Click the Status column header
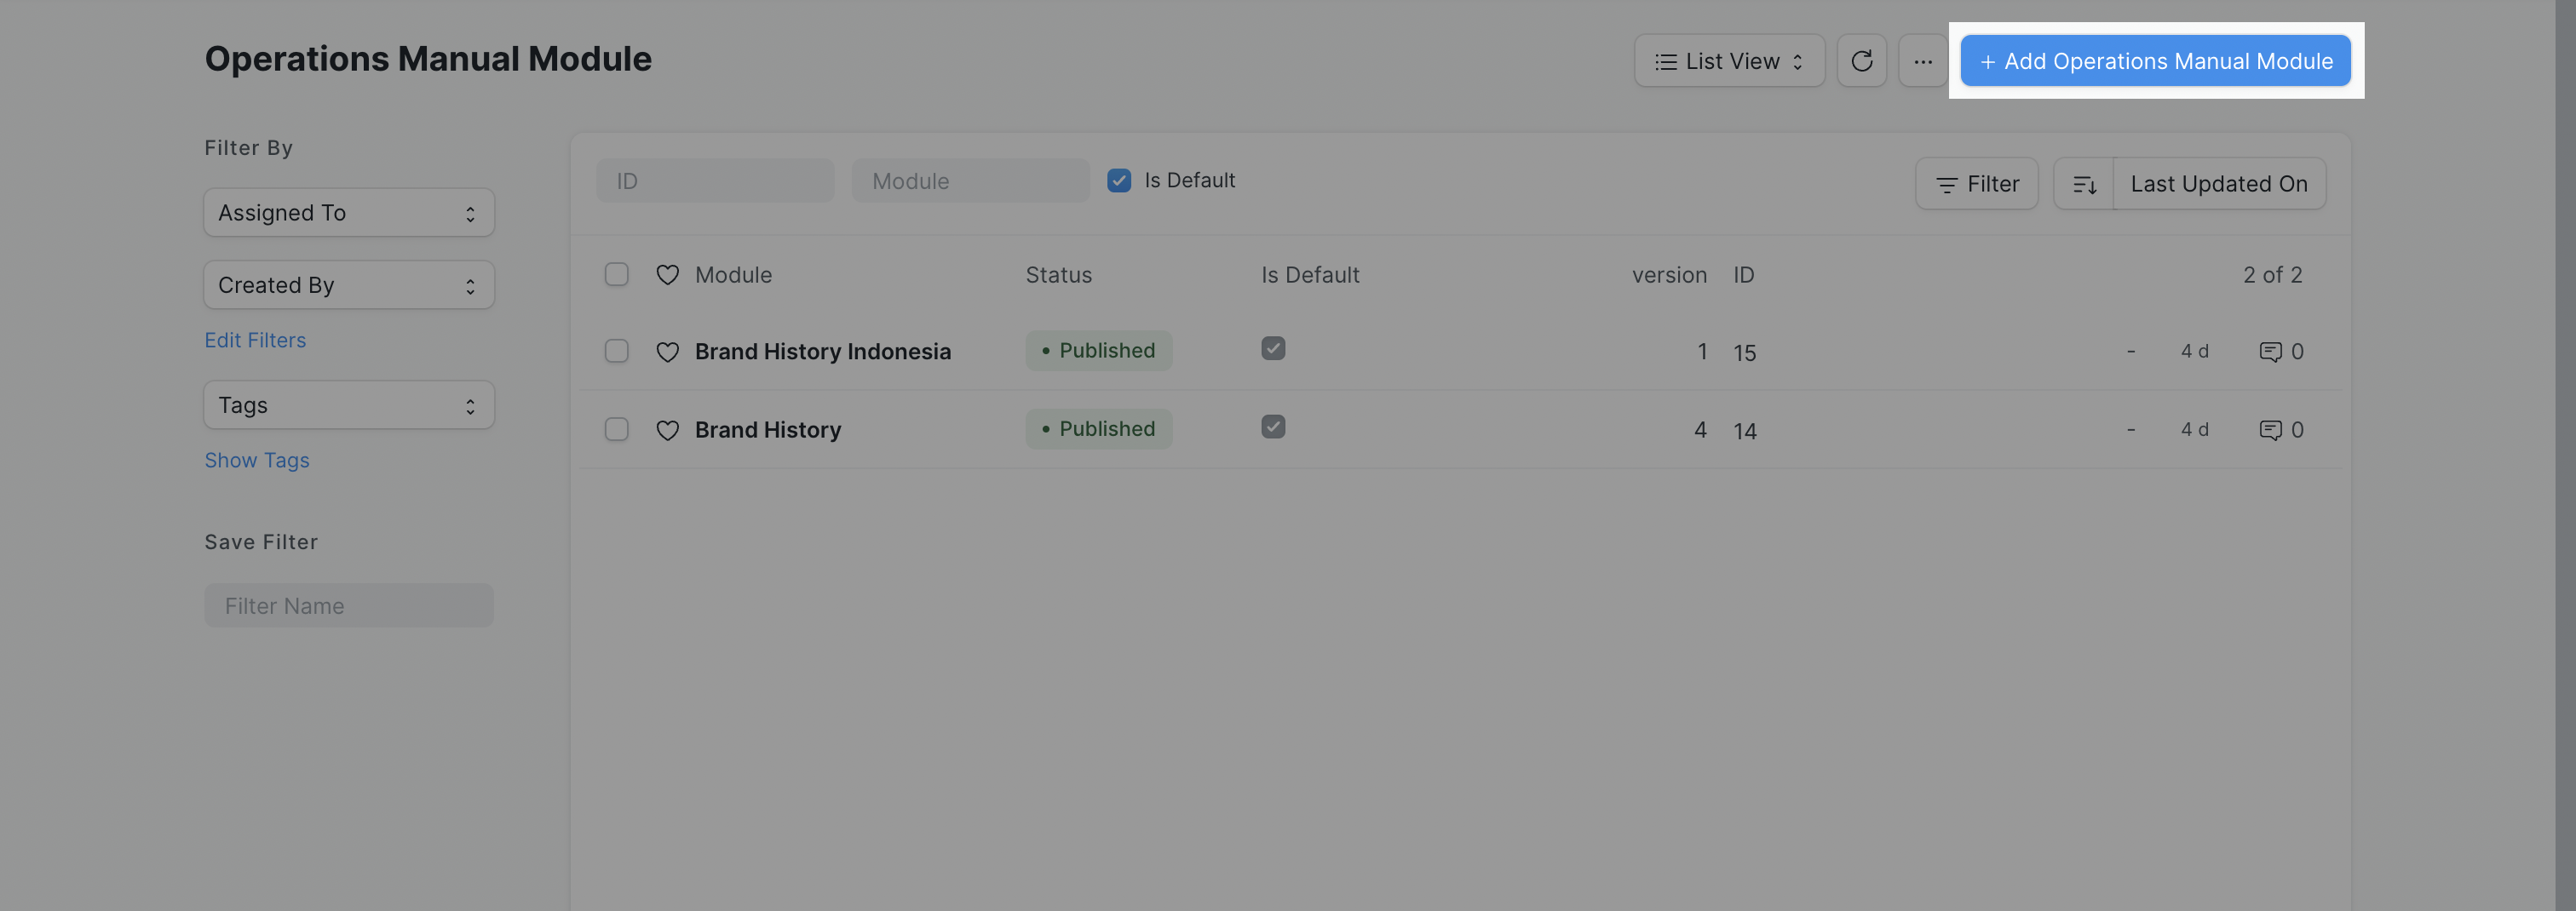 click(1058, 275)
